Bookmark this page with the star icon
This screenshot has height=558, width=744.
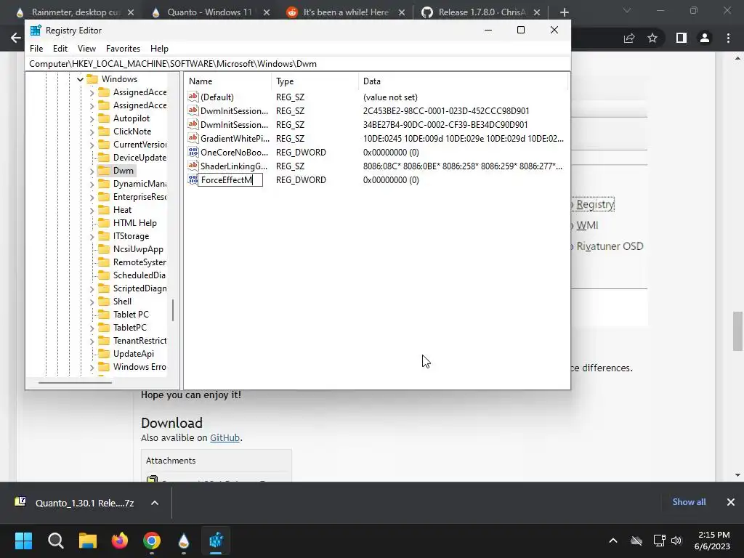[652, 38]
